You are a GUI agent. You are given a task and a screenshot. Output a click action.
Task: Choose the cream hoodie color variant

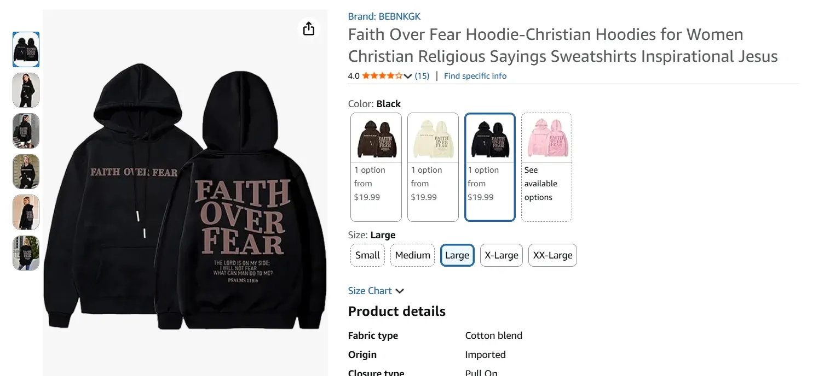click(x=433, y=137)
